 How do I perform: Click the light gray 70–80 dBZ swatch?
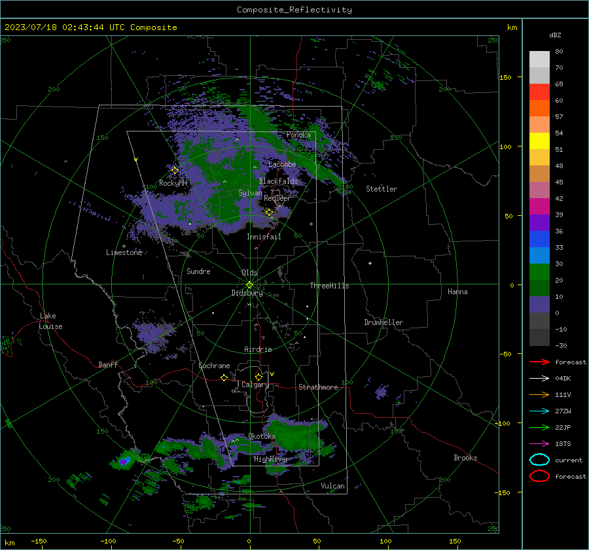pos(539,60)
